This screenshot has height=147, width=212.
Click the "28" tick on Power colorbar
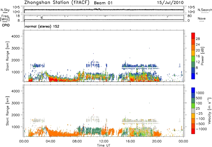point(198,39)
